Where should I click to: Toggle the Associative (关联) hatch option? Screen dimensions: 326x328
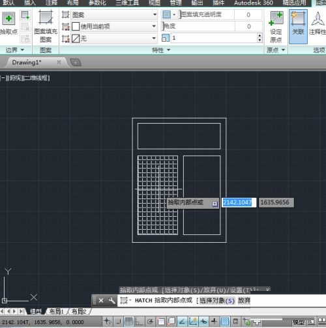[x=298, y=27]
